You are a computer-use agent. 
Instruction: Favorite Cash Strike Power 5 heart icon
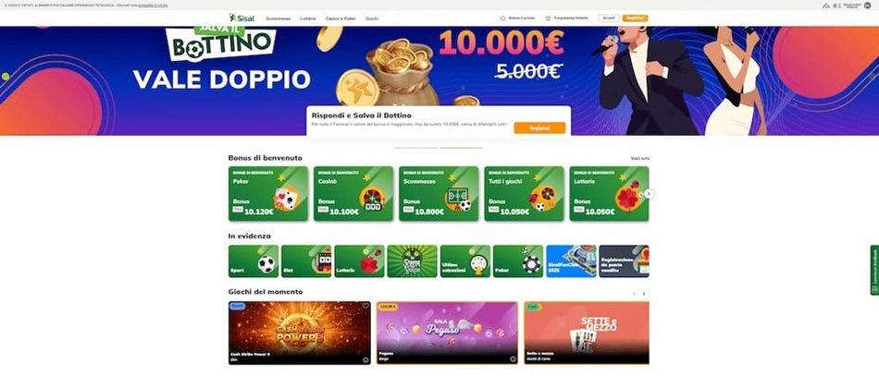365,306
